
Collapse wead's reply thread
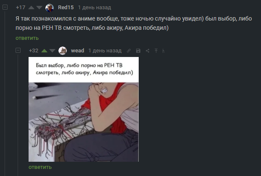(18, 50)
